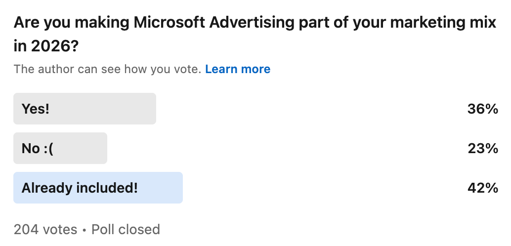
Task: Click the "Yes!" option label text
Action: [x=36, y=109]
